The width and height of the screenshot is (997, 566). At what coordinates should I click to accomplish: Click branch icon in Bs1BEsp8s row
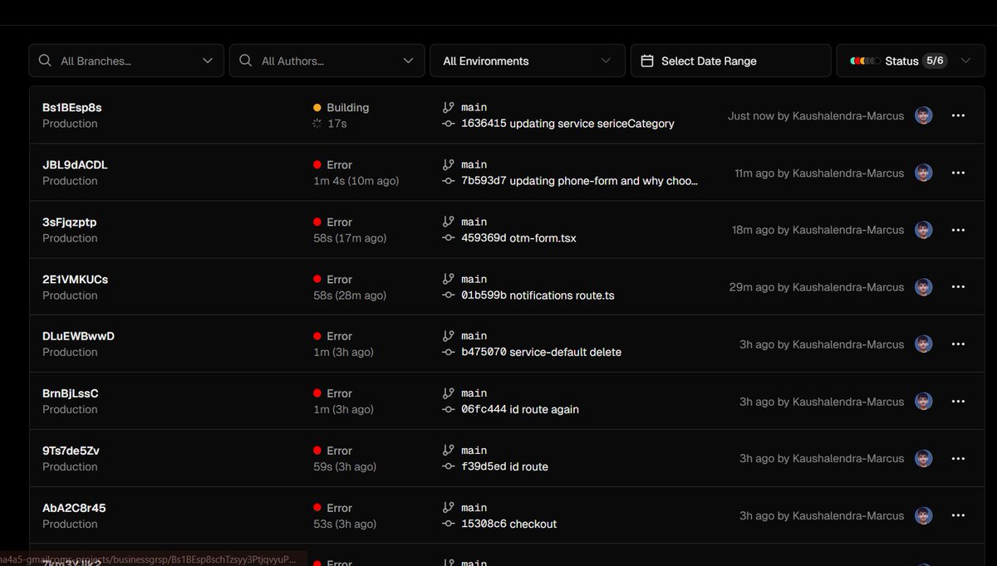pyautogui.click(x=449, y=107)
